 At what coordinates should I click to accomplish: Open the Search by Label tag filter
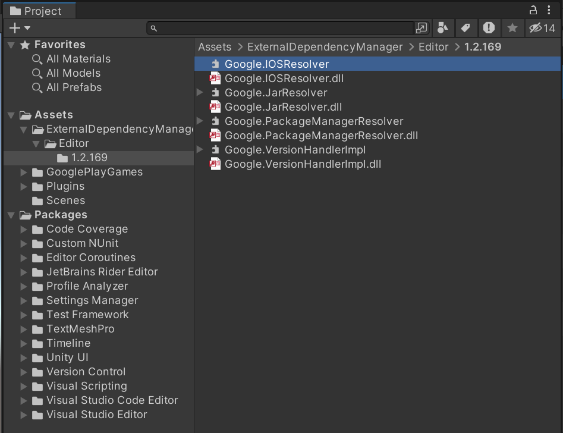466,28
